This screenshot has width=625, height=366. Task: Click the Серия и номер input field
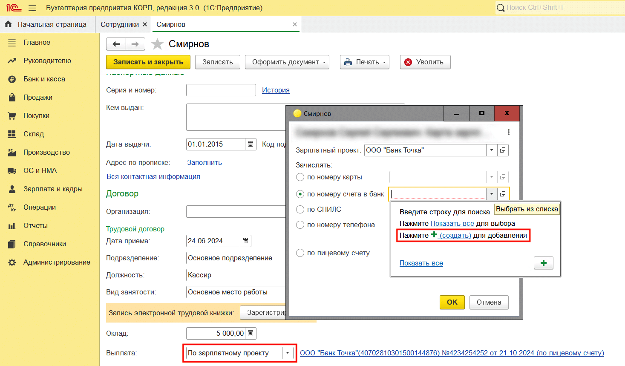coord(221,90)
